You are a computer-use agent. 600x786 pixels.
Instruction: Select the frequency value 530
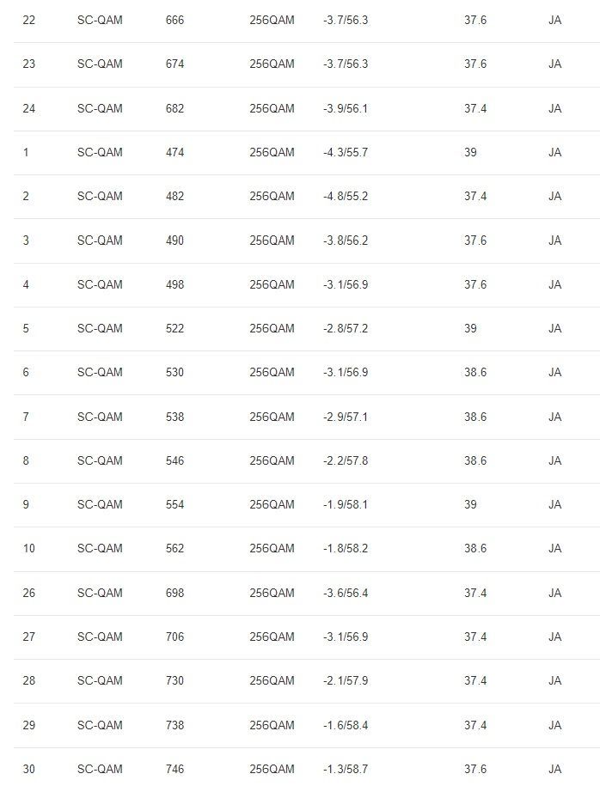(174, 372)
